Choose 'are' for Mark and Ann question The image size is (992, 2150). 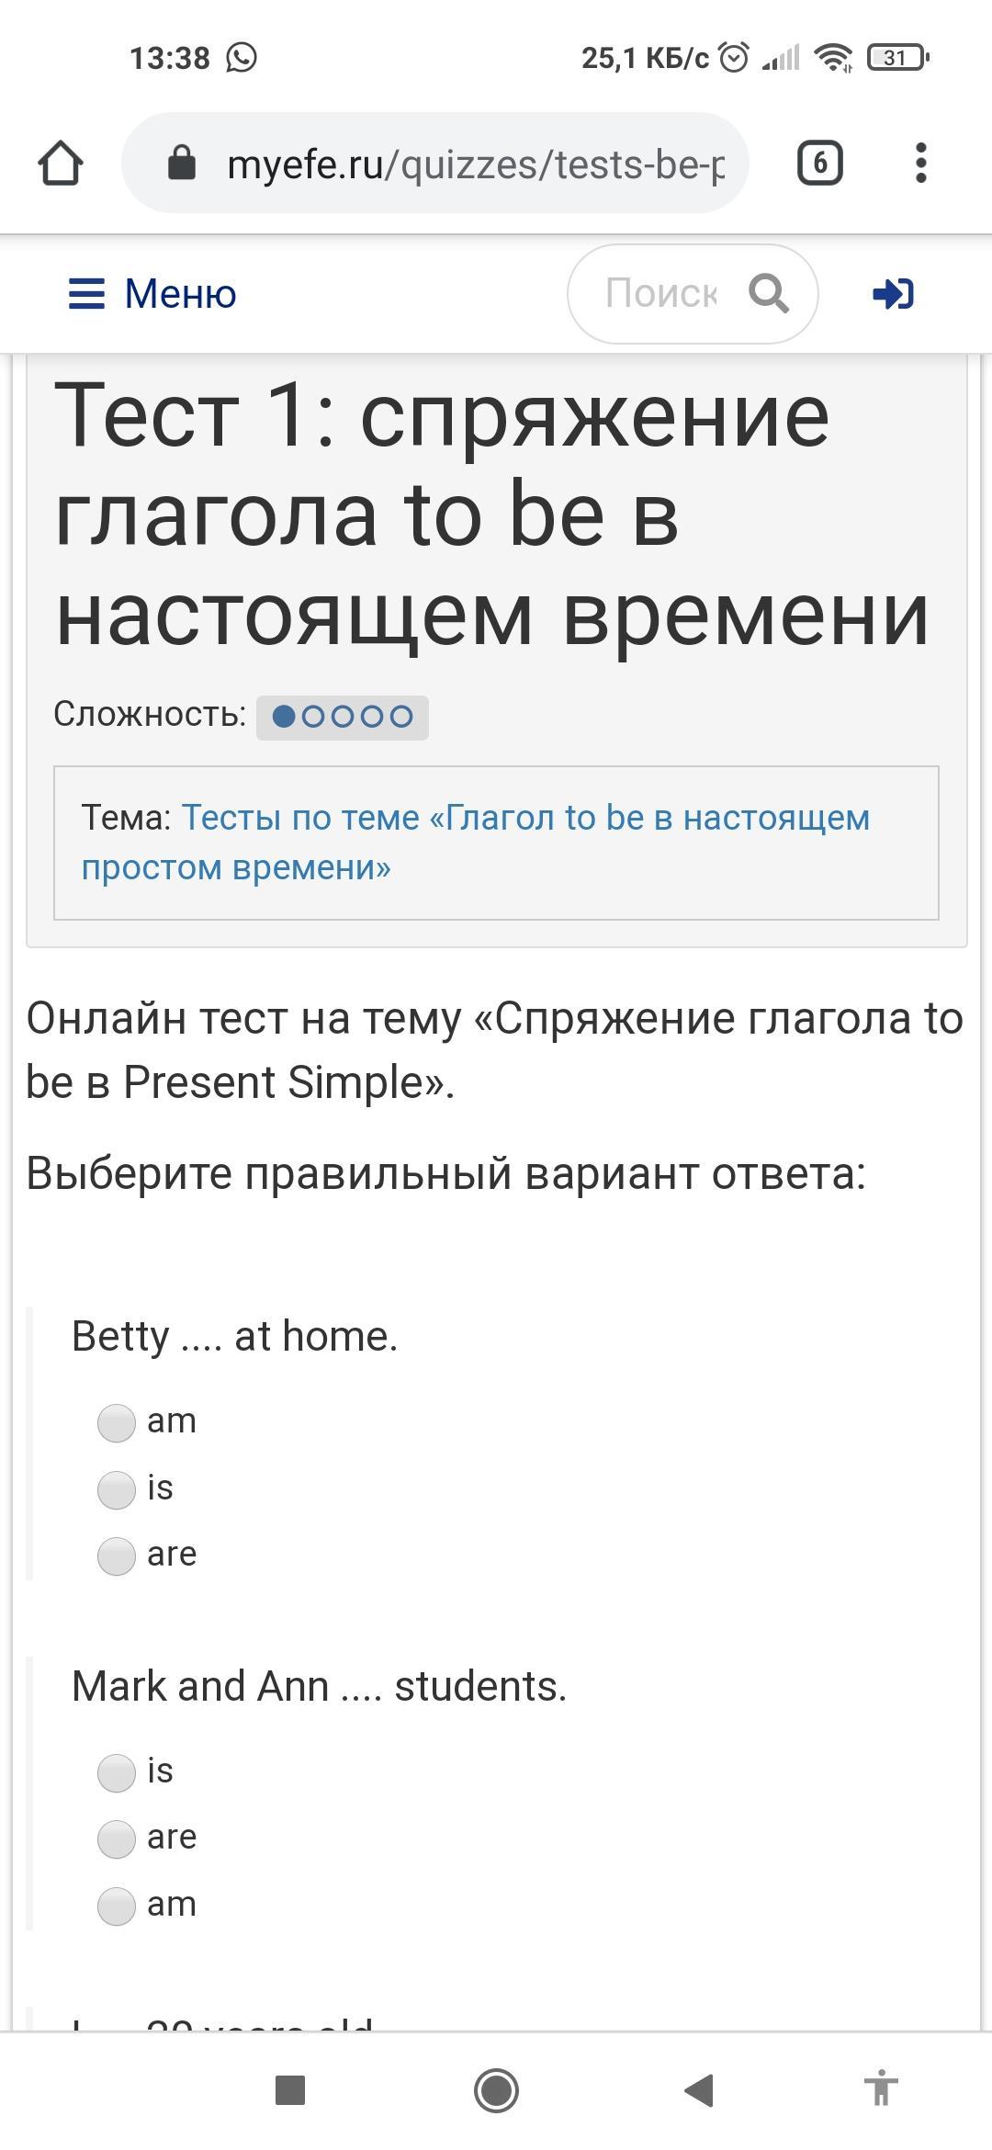pos(117,1839)
